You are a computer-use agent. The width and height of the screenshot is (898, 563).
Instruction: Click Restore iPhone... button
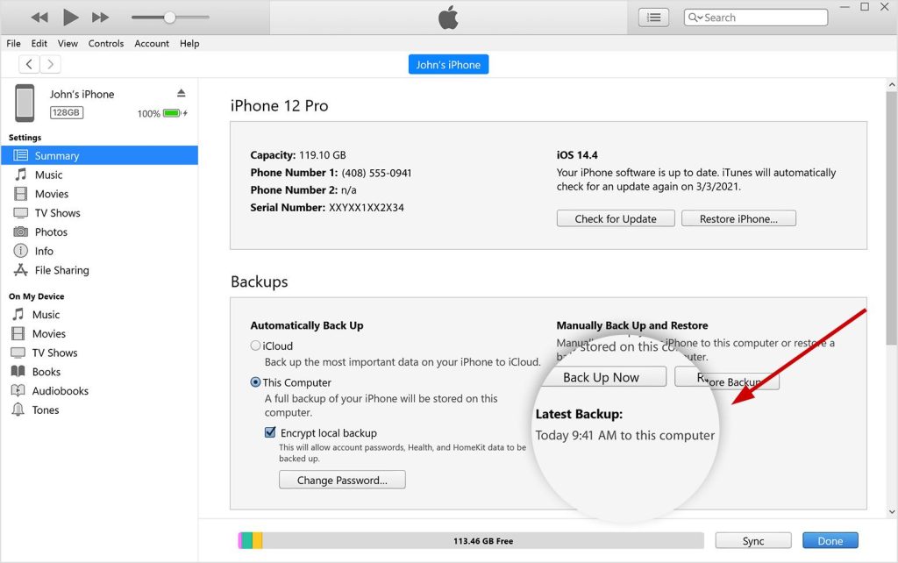tap(738, 218)
